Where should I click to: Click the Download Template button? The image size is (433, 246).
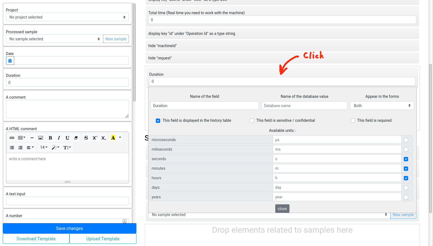pyautogui.click(x=36, y=239)
